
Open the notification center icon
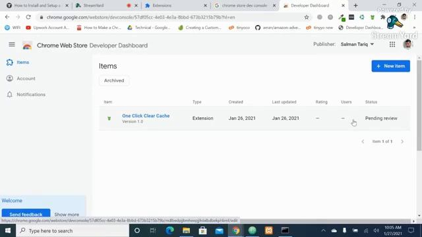[x=411, y=230]
